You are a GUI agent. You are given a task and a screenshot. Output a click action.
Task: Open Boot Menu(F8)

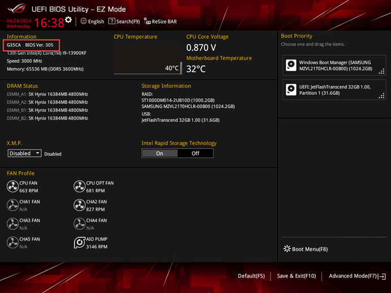pyautogui.click(x=306, y=249)
